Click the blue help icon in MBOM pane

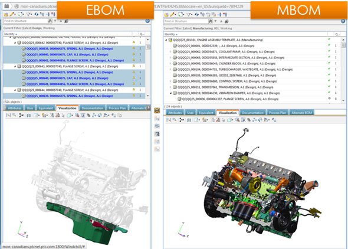(x=343, y=21)
